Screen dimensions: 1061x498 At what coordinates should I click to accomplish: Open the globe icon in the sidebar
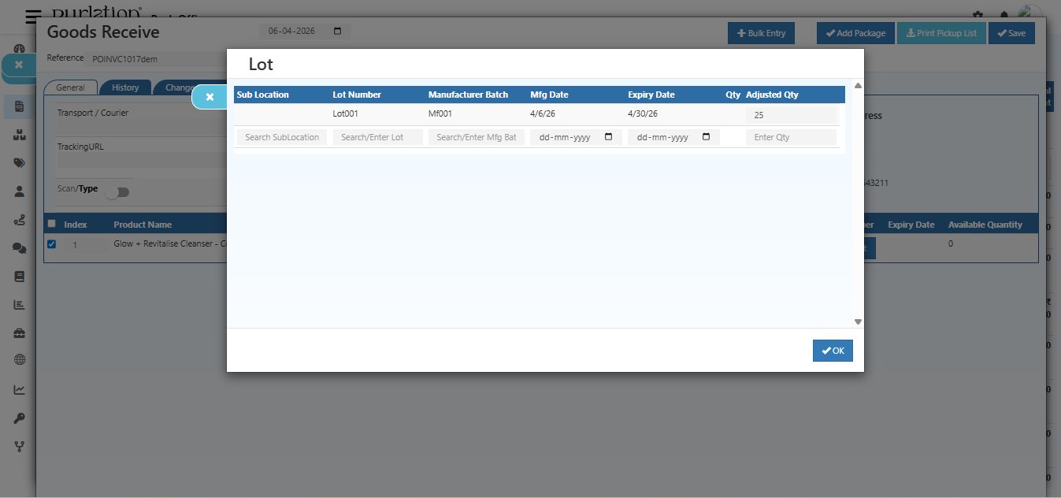20,360
